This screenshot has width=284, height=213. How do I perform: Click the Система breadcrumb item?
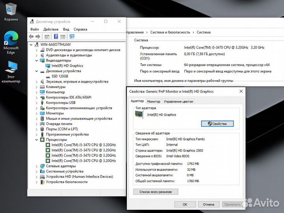(x=203, y=32)
